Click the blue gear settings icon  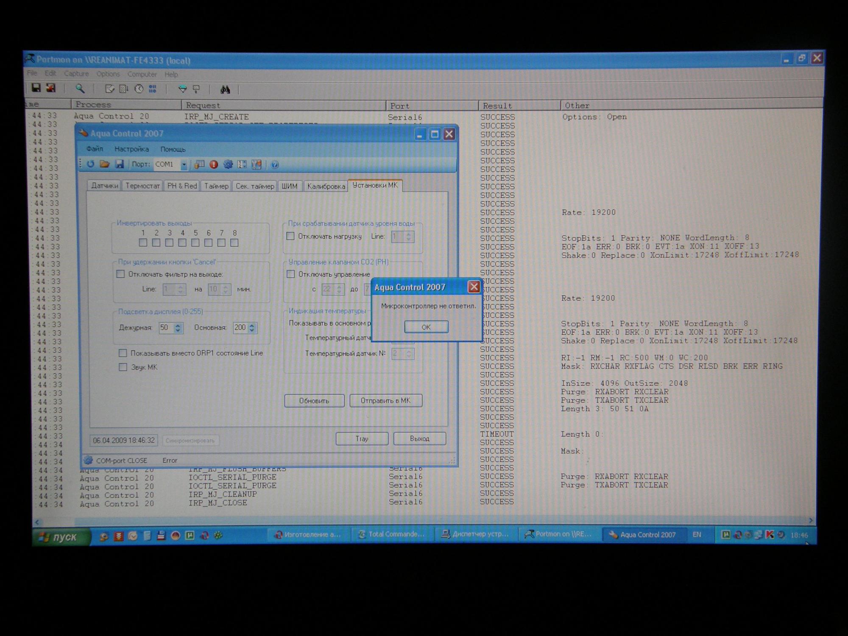(228, 165)
